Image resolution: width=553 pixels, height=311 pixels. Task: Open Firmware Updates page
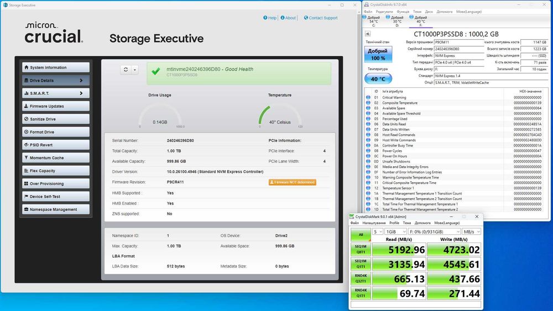[56, 106]
